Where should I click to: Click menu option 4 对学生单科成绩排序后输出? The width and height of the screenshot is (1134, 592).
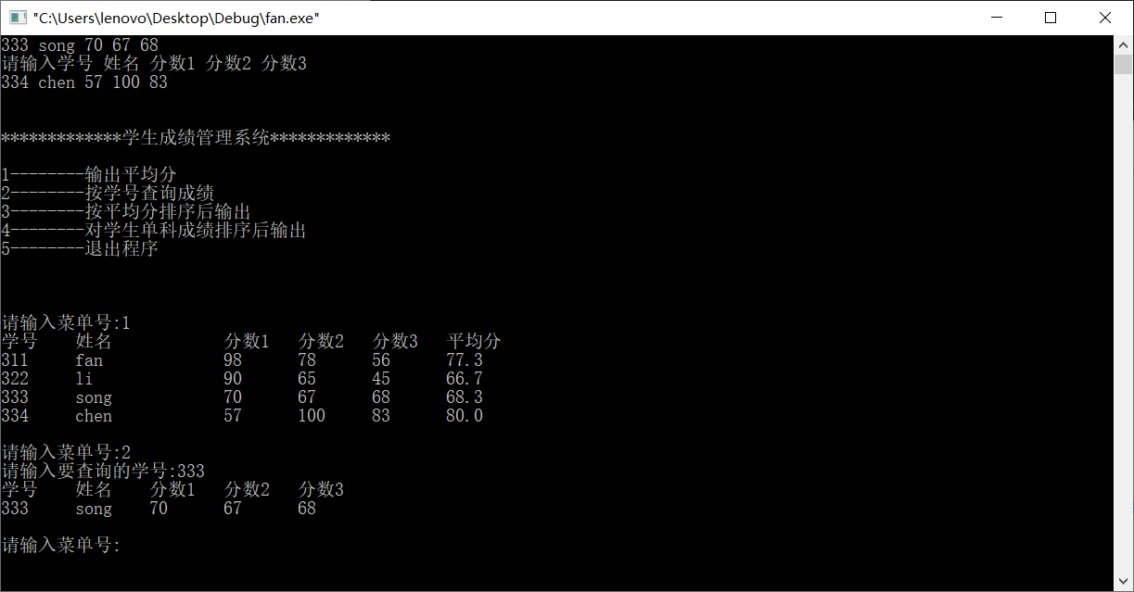click(x=154, y=230)
